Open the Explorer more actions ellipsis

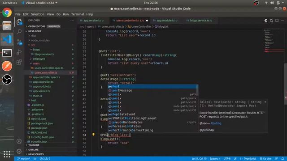tap(72, 21)
